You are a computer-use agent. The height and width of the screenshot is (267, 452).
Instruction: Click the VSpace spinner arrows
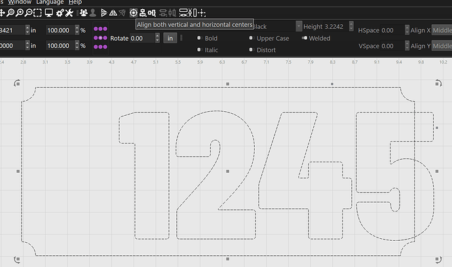click(407, 46)
